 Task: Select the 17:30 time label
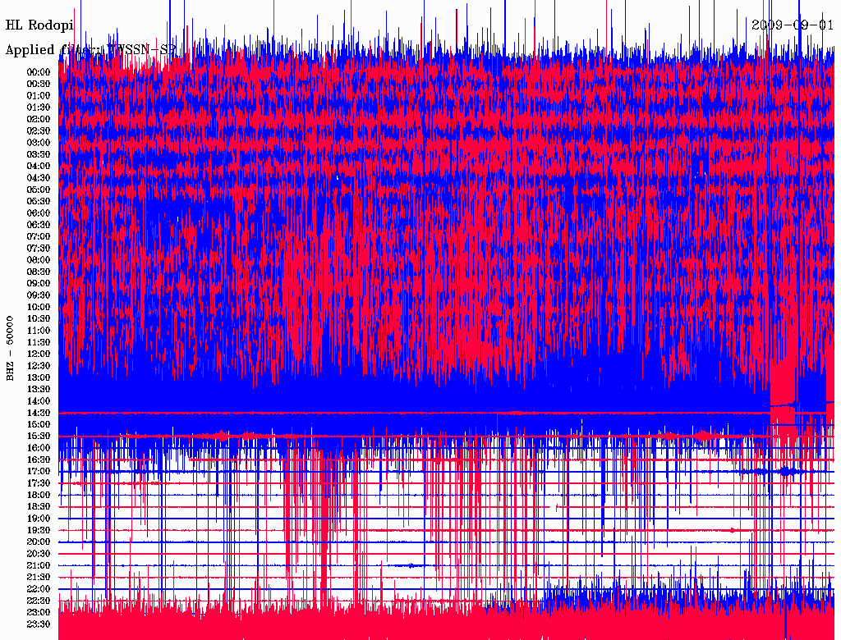pyautogui.click(x=39, y=483)
